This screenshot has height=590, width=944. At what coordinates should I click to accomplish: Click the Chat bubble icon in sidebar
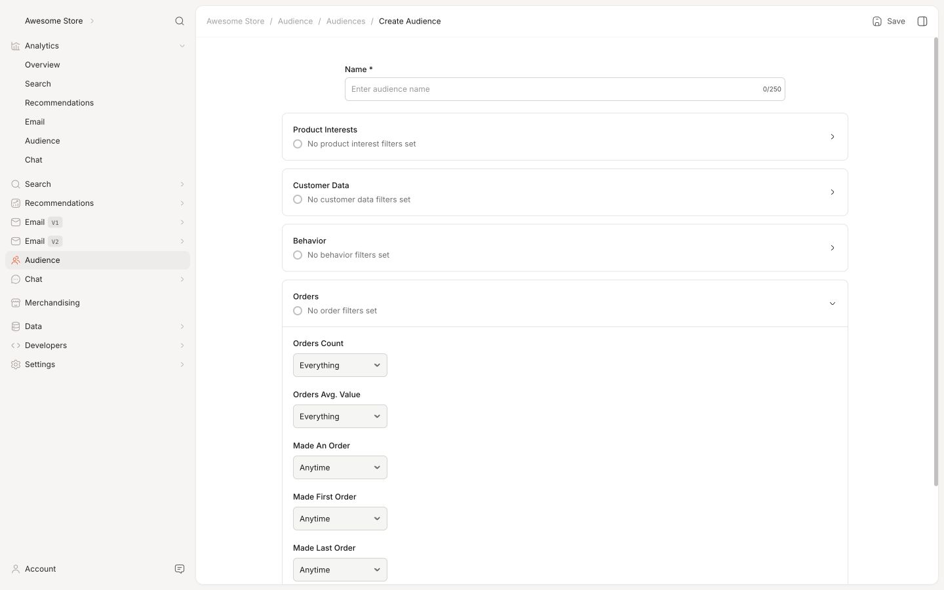coord(16,279)
